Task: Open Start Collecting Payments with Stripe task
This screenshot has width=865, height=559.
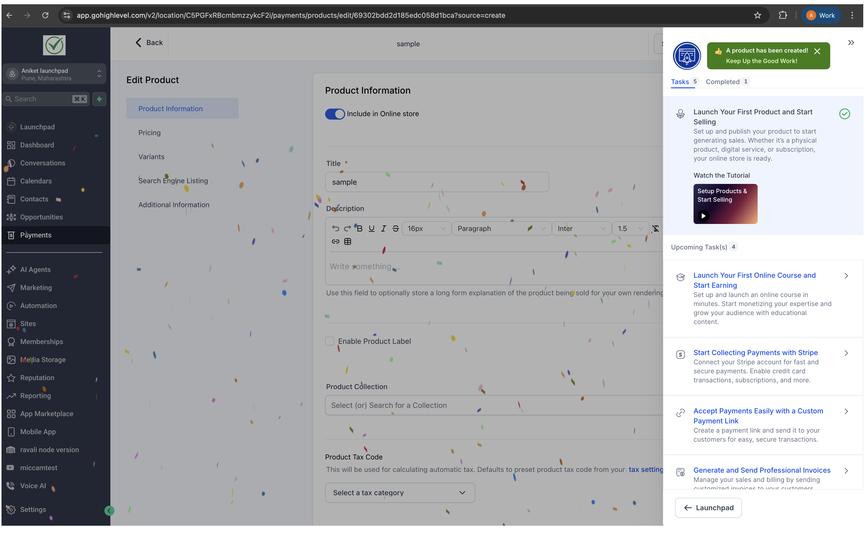Action: tap(755, 353)
